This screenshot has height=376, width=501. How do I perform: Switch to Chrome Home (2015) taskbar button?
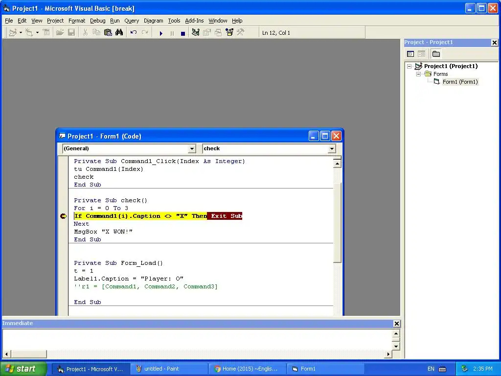pos(247,369)
